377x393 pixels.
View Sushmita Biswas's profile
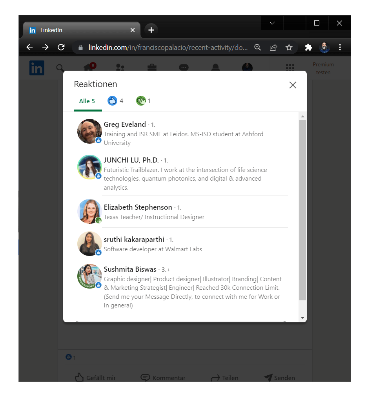pyautogui.click(x=130, y=270)
